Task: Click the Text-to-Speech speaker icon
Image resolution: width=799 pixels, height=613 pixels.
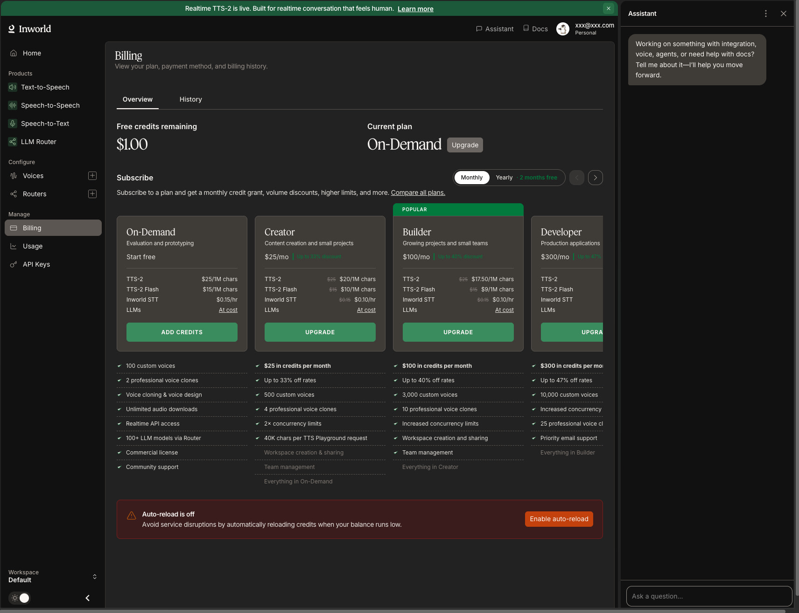Action: 13,87
